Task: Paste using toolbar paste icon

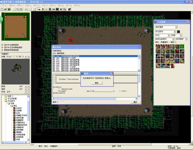Action: [x=21, y=9]
